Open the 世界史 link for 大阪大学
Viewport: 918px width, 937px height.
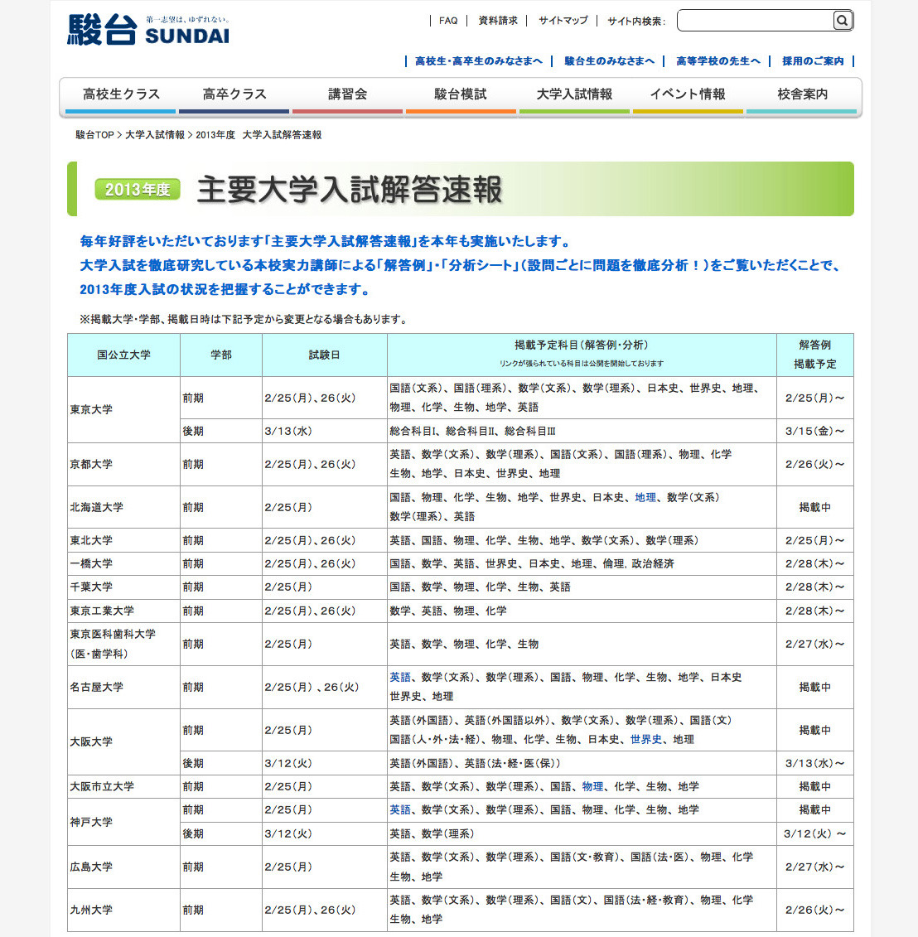(x=646, y=739)
